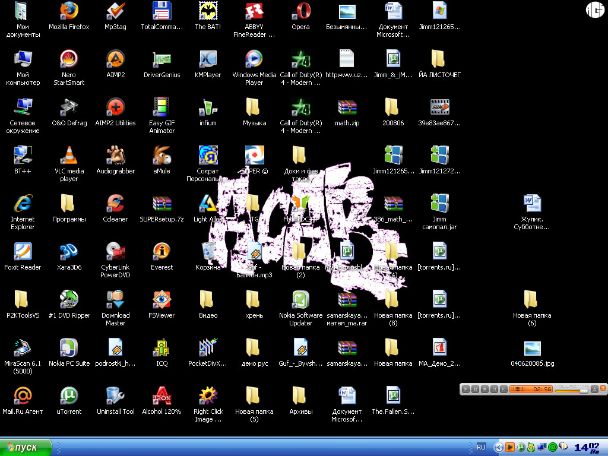Open AIMP2 Utilities shortcut
This screenshot has width=608, height=456.
[115, 112]
